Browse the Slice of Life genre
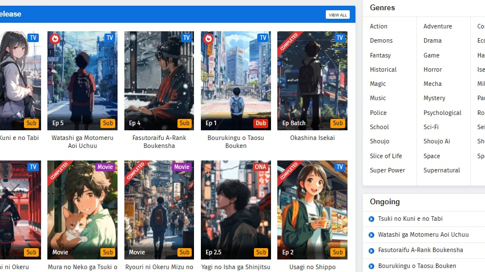The height and width of the screenshot is (272, 485). [x=386, y=156]
